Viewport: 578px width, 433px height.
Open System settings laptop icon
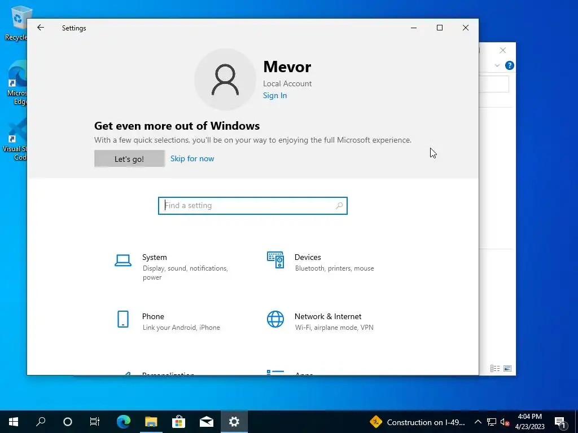123,260
